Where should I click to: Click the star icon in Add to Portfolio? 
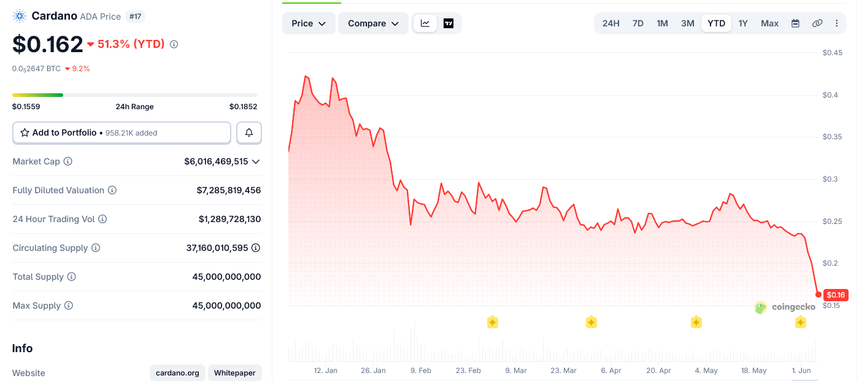pos(25,133)
